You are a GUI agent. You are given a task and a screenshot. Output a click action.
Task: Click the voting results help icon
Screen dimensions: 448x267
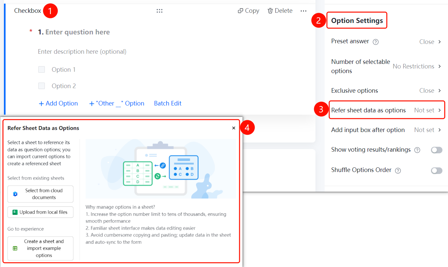pyautogui.click(x=417, y=150)
